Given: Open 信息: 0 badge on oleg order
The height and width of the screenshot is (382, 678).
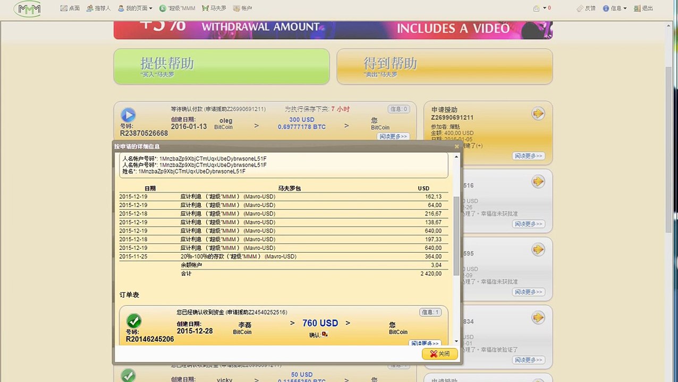Looking at the screenshot, I should pos(399,109).
